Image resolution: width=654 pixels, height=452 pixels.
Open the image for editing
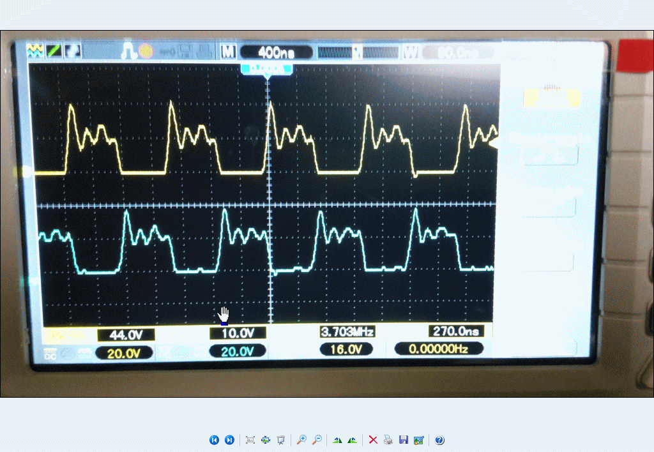coord(418,440)
